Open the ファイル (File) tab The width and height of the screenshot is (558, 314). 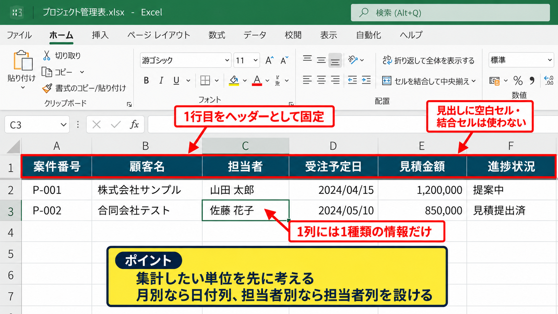[19, 35]
